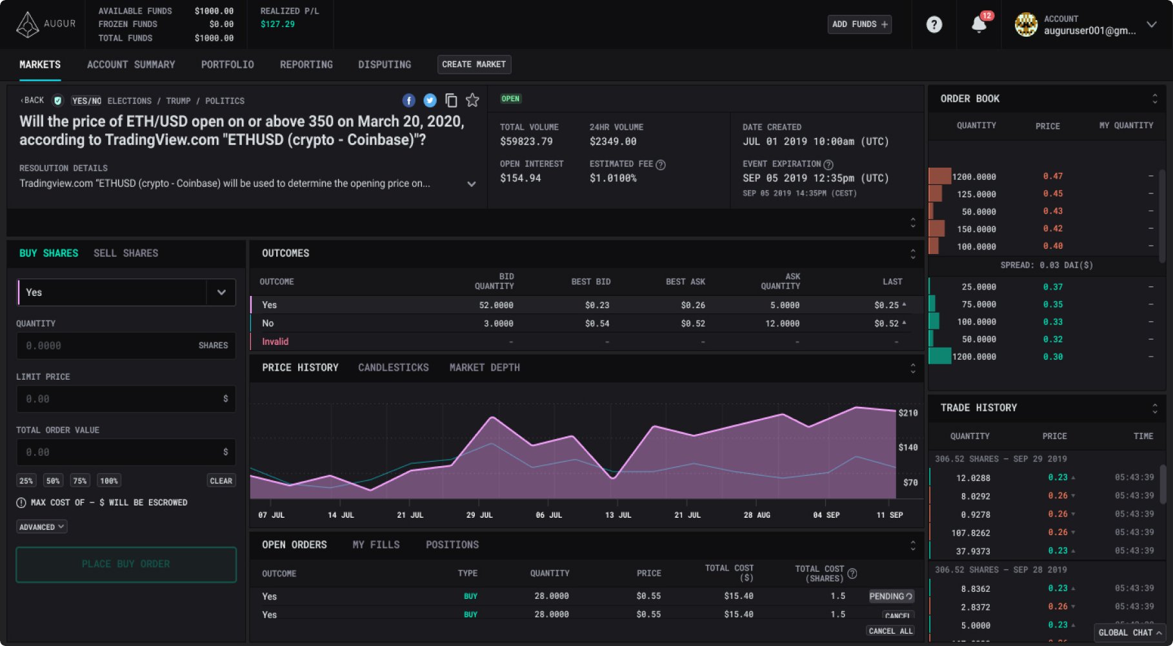Switch to the Portfolio tab
1173x646 pixels.
pos(227,64)
